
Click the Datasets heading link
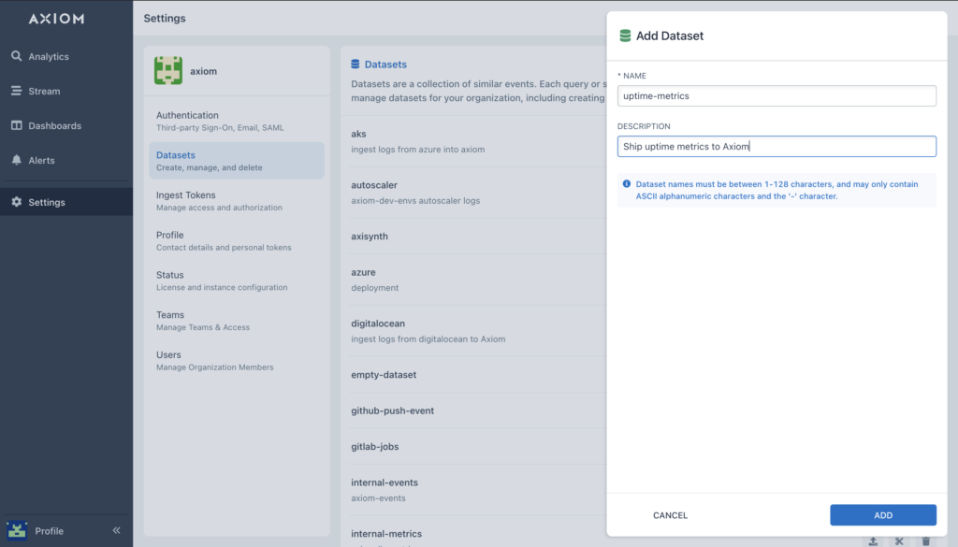[x=385, y=65]
